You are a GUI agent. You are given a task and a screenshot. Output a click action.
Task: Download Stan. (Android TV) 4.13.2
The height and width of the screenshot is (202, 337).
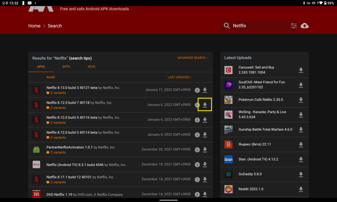[301, 159]
